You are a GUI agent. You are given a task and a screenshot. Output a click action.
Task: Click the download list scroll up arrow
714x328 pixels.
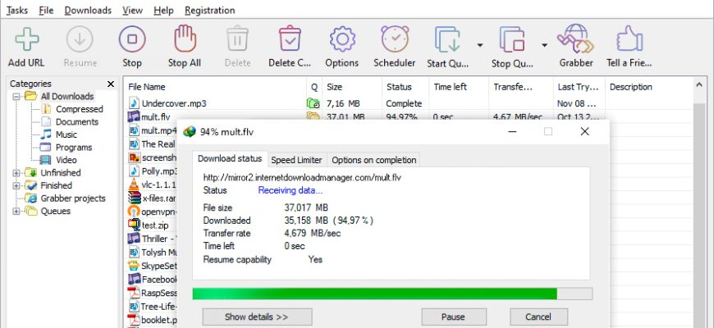(x=700, y=84)
